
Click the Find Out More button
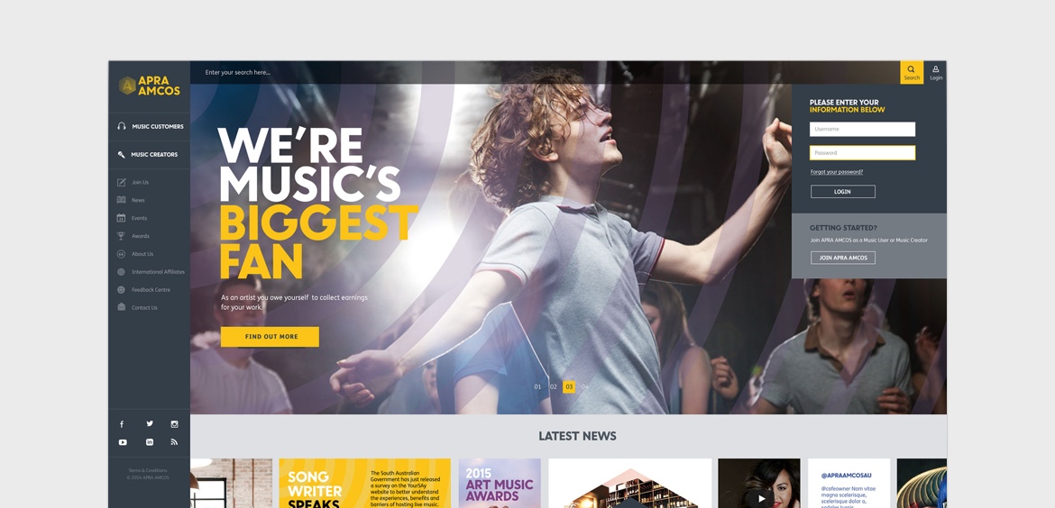270,337
